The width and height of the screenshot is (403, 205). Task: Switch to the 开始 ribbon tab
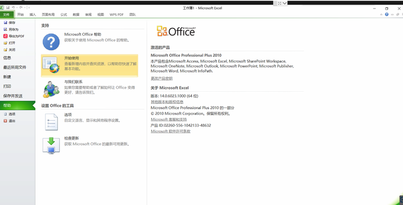20,15
